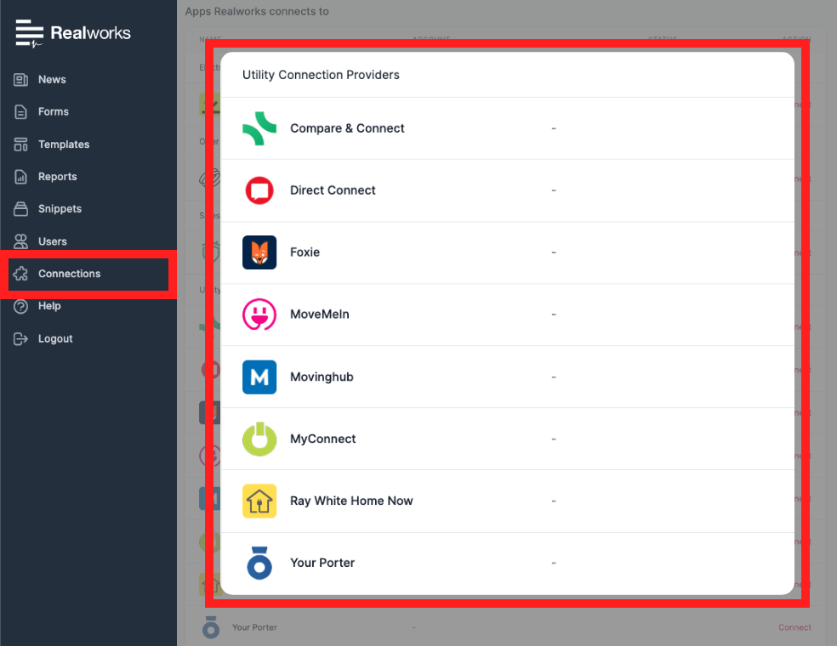Select the Foxie provider name
Viewport: 837px width, 646px height.
click(x=305, y=252)
